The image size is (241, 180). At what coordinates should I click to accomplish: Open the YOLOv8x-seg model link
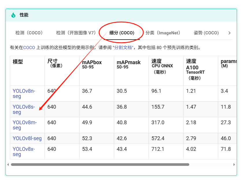coord(24,152)
